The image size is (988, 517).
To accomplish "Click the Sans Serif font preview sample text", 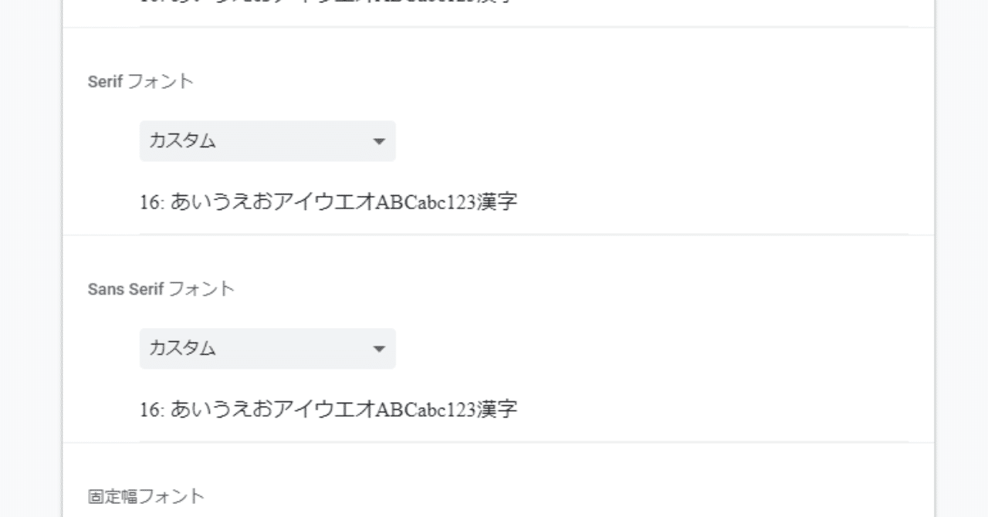I will coord(328,410).
